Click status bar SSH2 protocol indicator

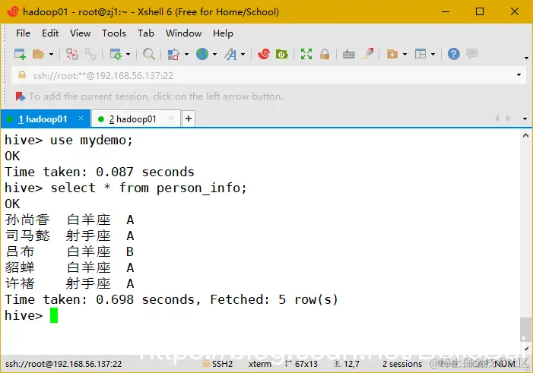click(x=217, y=364)
